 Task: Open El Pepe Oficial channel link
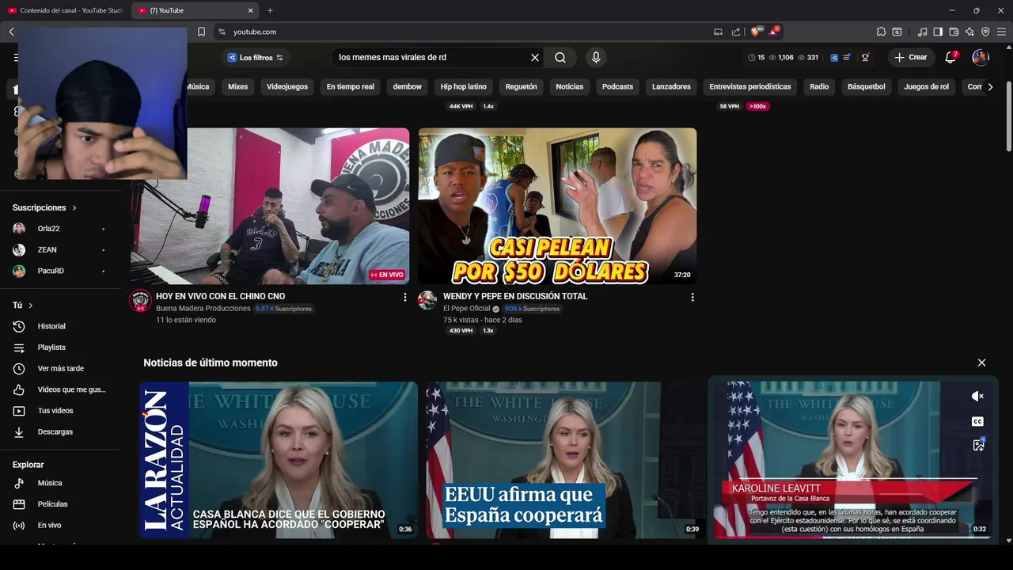click(x=467, y=309)
